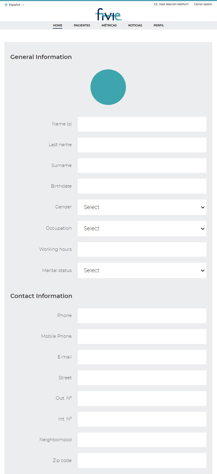Image resolution: width=217 pixels, height=474 pixels.
Task: Open the Español language dropdown
Action: tap(14, 5)
